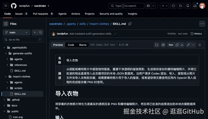Image resolution: width=208 pixels, height=119 pixels.
Task: Open the issues icon in header
Action: (x=173, y=6)
